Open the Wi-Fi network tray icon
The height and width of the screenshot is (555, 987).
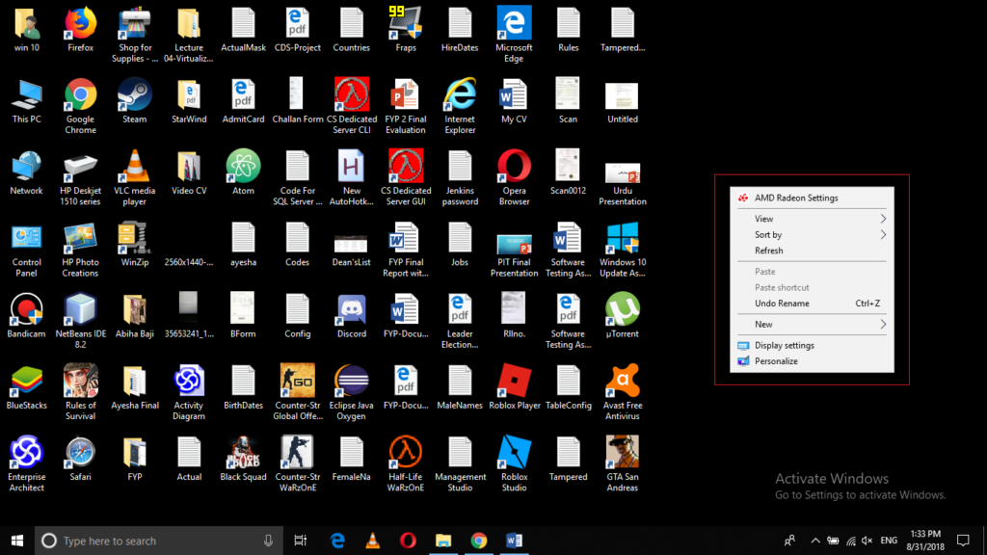coord(851,541)
